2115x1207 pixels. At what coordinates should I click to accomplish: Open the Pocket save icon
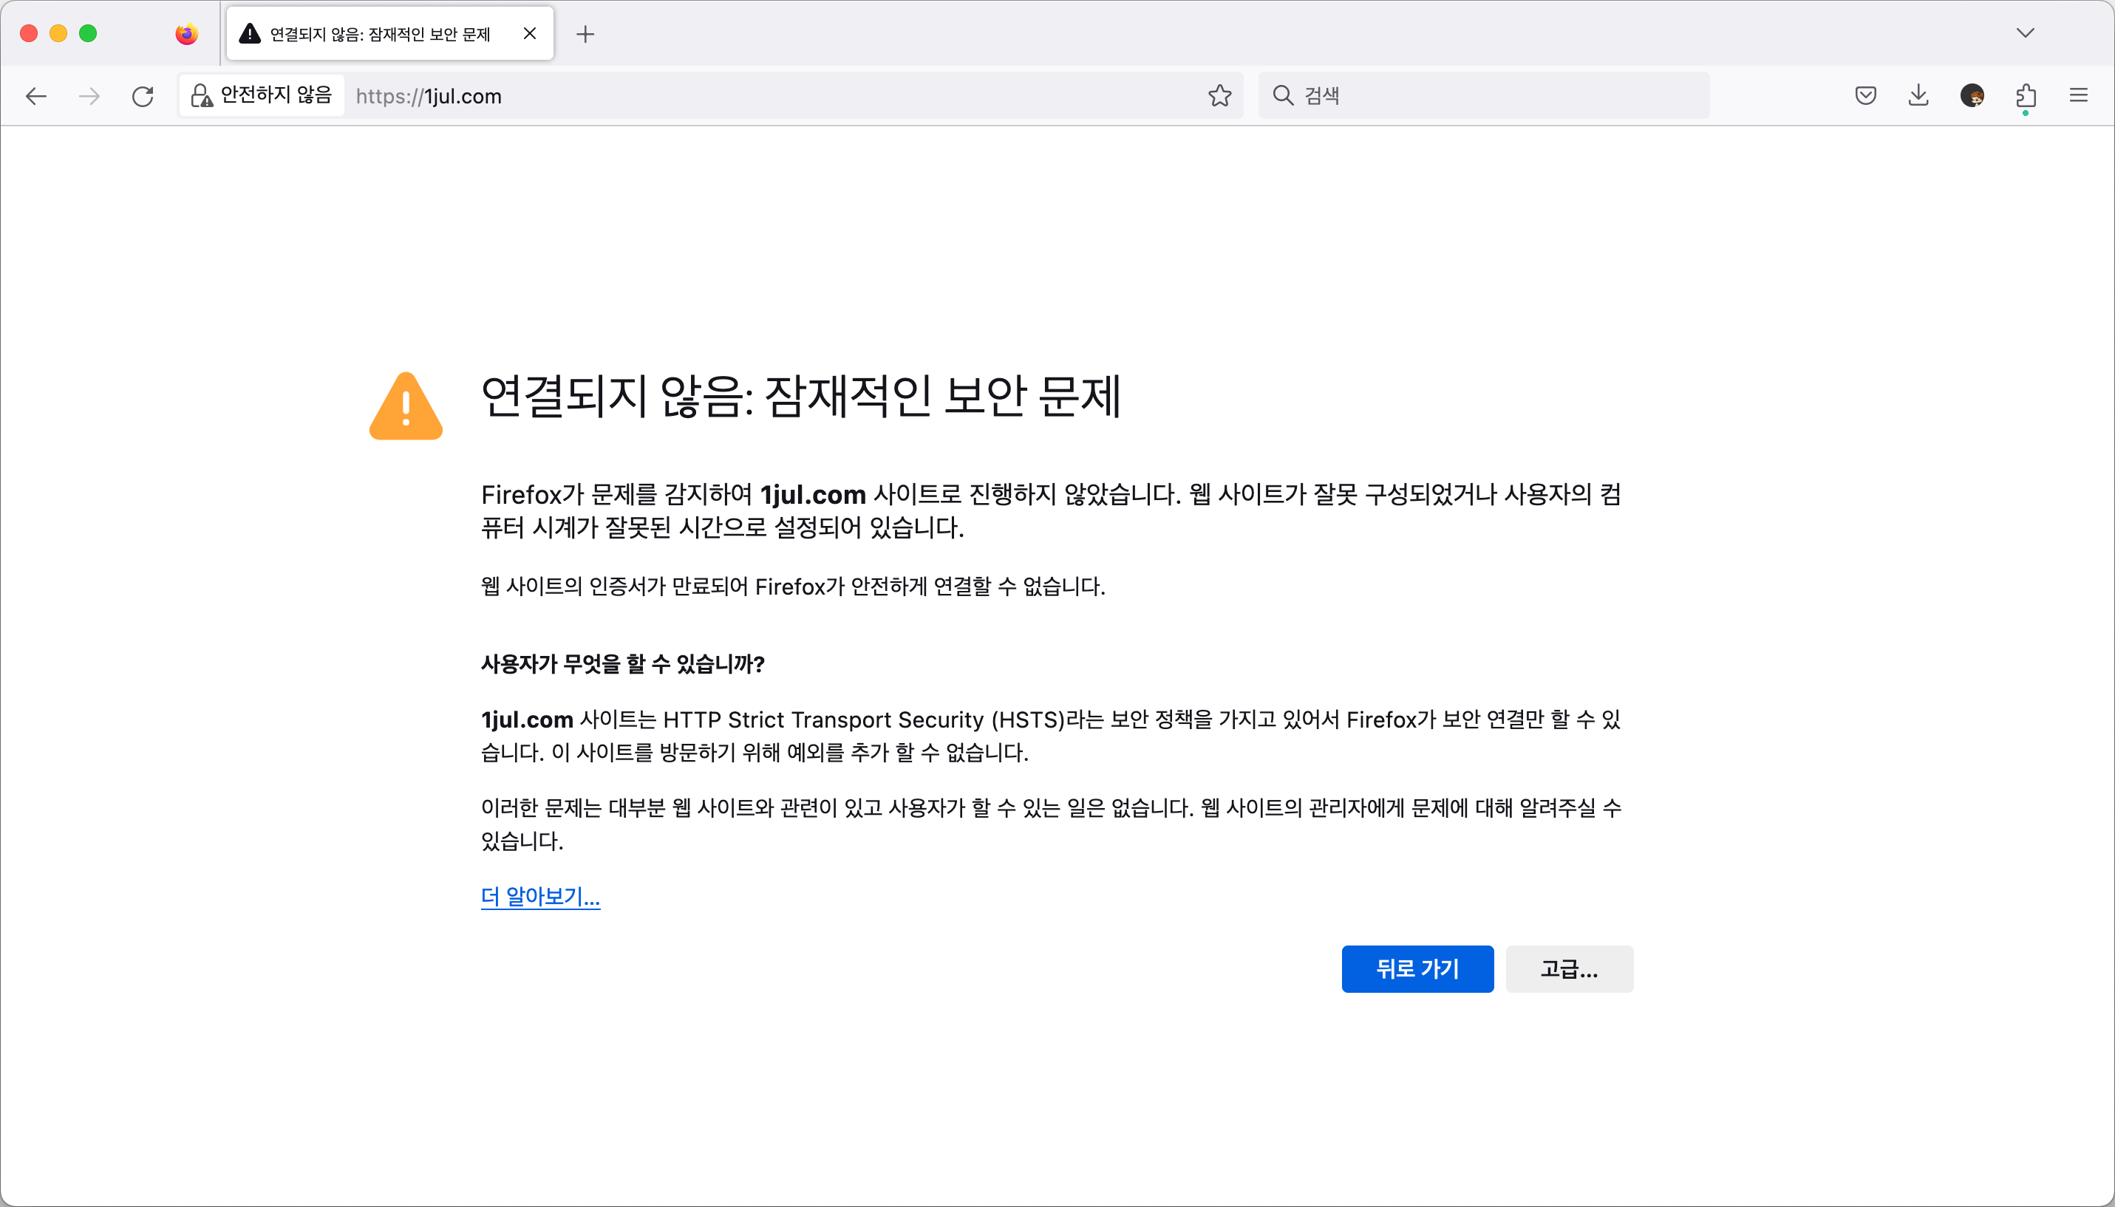[1864, 96]
